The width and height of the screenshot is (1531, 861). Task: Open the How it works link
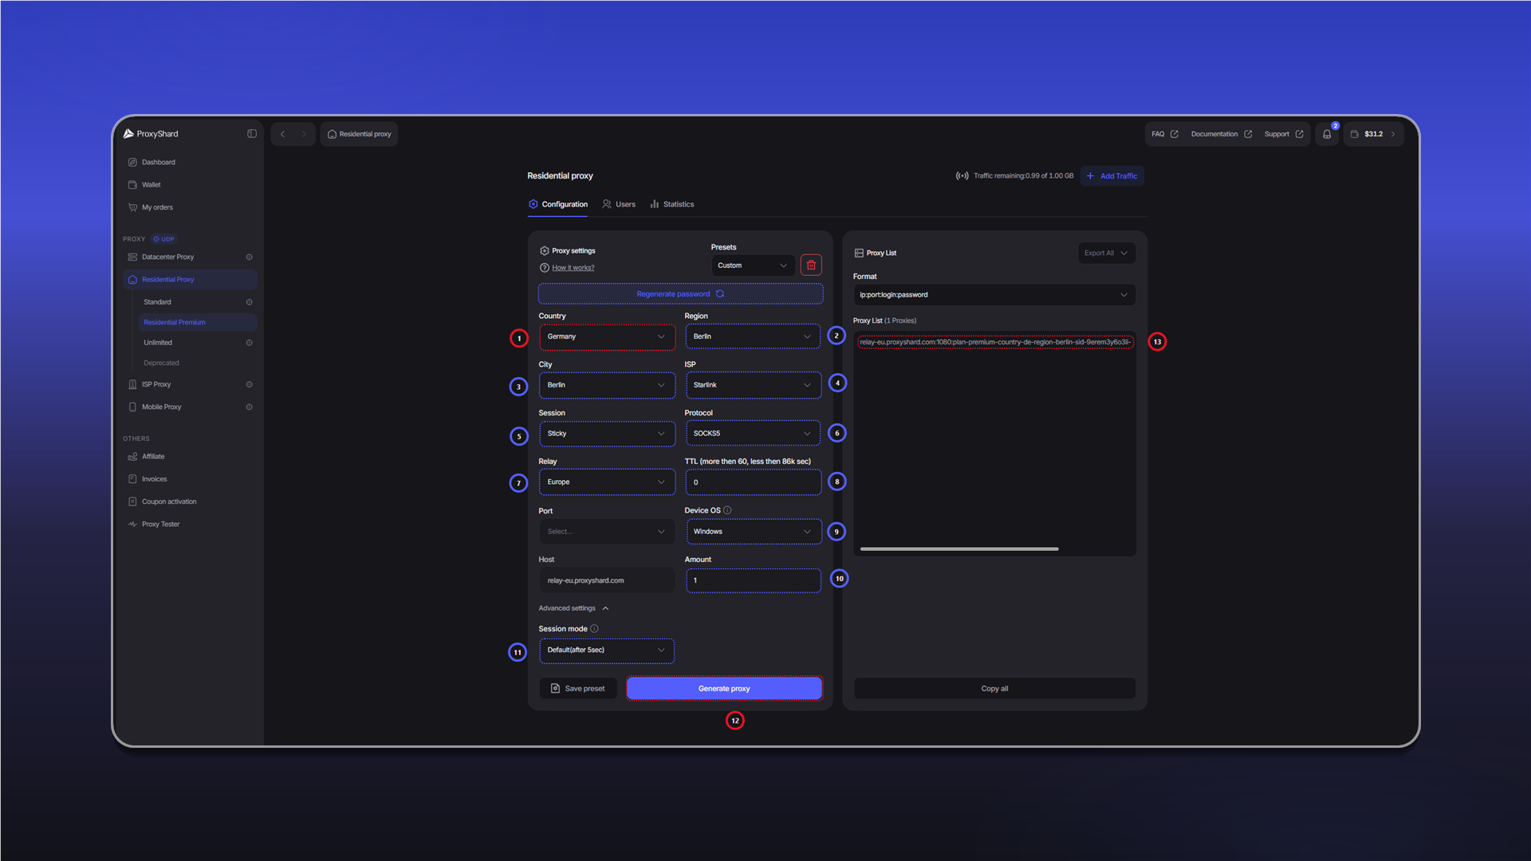(x=573, y=268)
